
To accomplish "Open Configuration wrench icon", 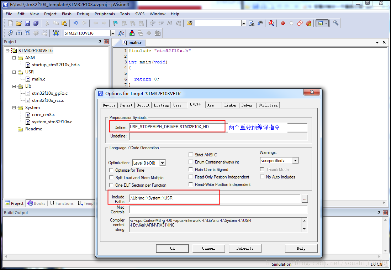I will [335, 23].
